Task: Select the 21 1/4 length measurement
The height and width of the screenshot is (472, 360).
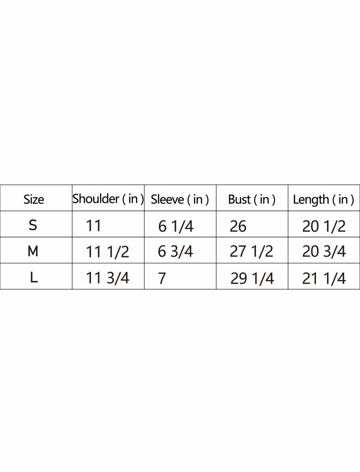Action: click(324, 279)
